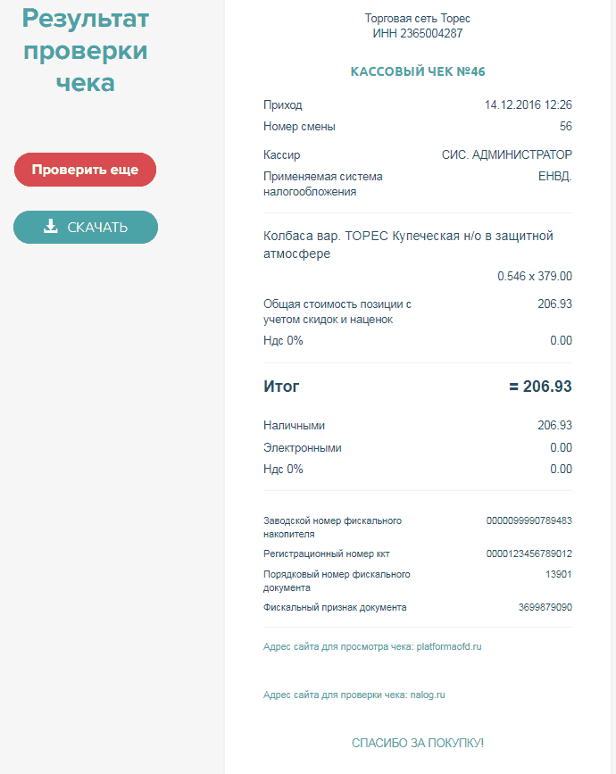
Task: Click the Колбаса вар. ТОРЕС product name
Action: (408, 245)
